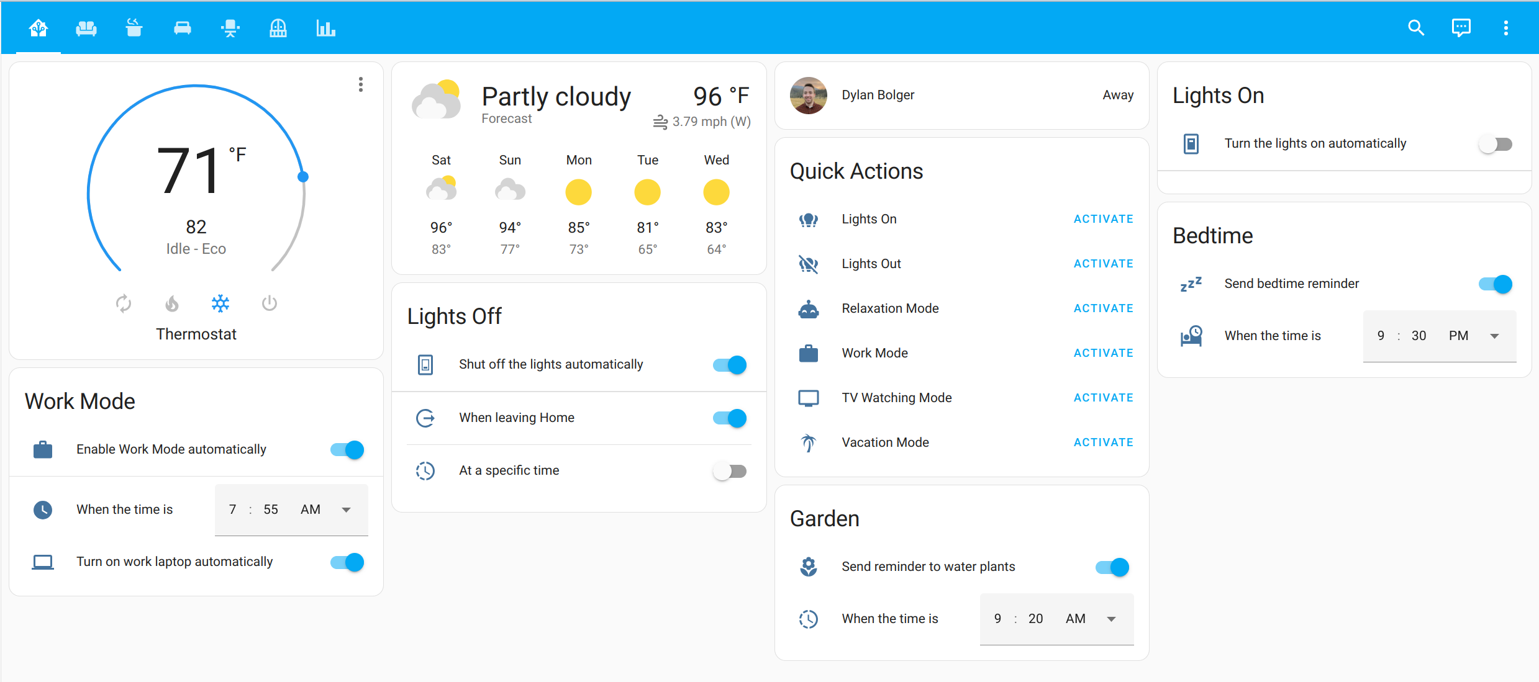Toggle Turn on work laptop automatically switch
Viewport: 1539px width, 682px height.
[350, 562]
